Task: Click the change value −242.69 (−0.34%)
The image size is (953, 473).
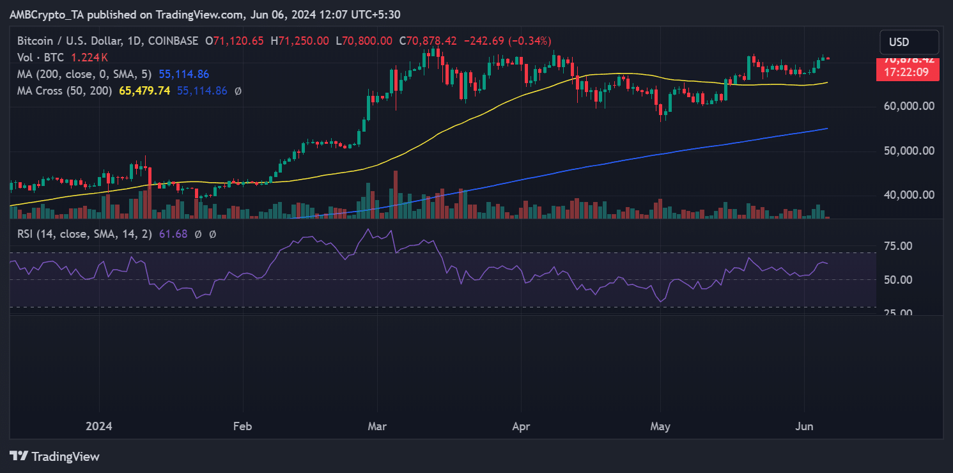Action: (x=507, y=40)
